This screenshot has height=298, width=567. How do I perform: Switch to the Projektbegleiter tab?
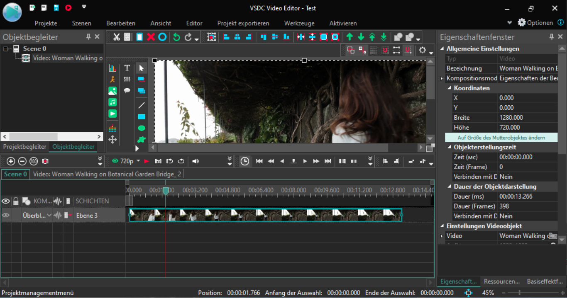pos(24,147)
